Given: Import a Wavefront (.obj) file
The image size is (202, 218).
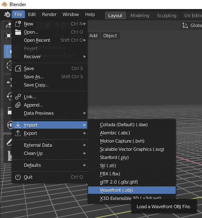Looking at the screenshot, I should coord(132,190).
